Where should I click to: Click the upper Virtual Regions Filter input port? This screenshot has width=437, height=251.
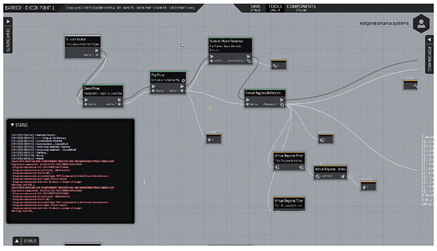click(277, 168)
